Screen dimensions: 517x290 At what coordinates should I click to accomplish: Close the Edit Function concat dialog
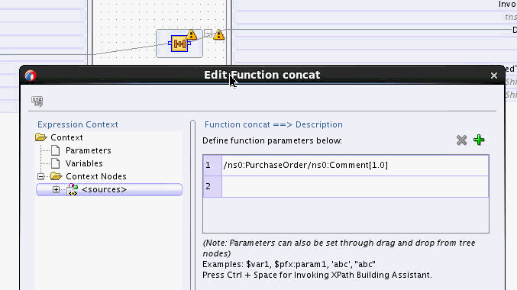tap(493, 76)
